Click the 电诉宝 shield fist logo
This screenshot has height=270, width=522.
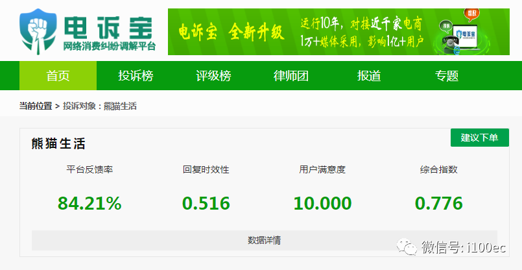[38, 31]
